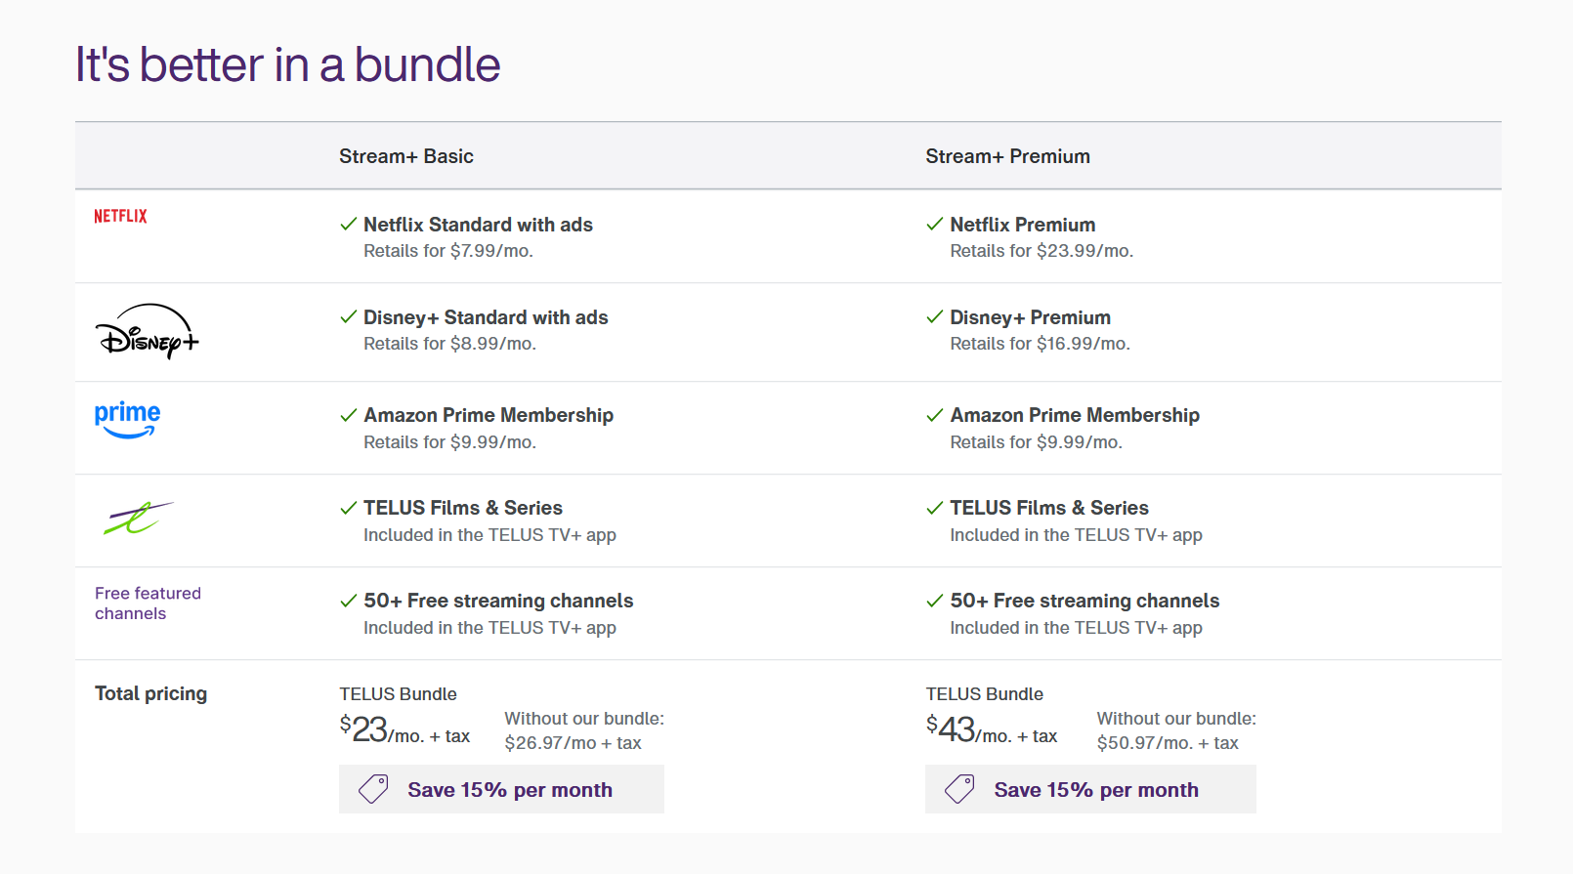Click Retails for $9.99/mo. in Premium column
The height and width of the screenshot is (874, 1573).
[x=1036, y=442]
